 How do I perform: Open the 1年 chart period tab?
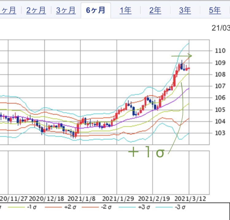point(125,10)
